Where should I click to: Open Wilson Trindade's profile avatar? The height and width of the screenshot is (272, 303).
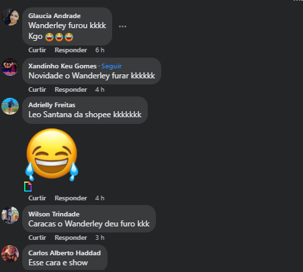tap(10, 215)
